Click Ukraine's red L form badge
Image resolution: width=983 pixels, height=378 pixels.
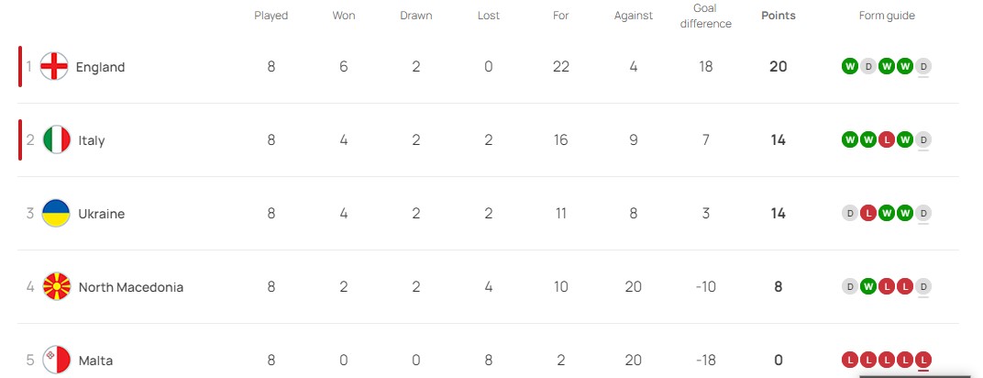[868, 213]
